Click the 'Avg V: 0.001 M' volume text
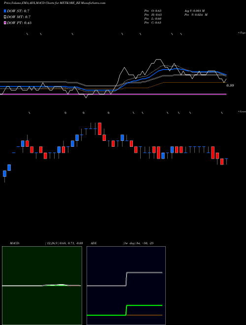 195,10
